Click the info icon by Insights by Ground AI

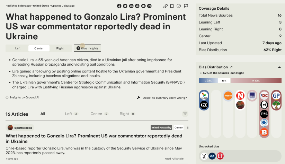pyautogui.click(x=7, y=97)
